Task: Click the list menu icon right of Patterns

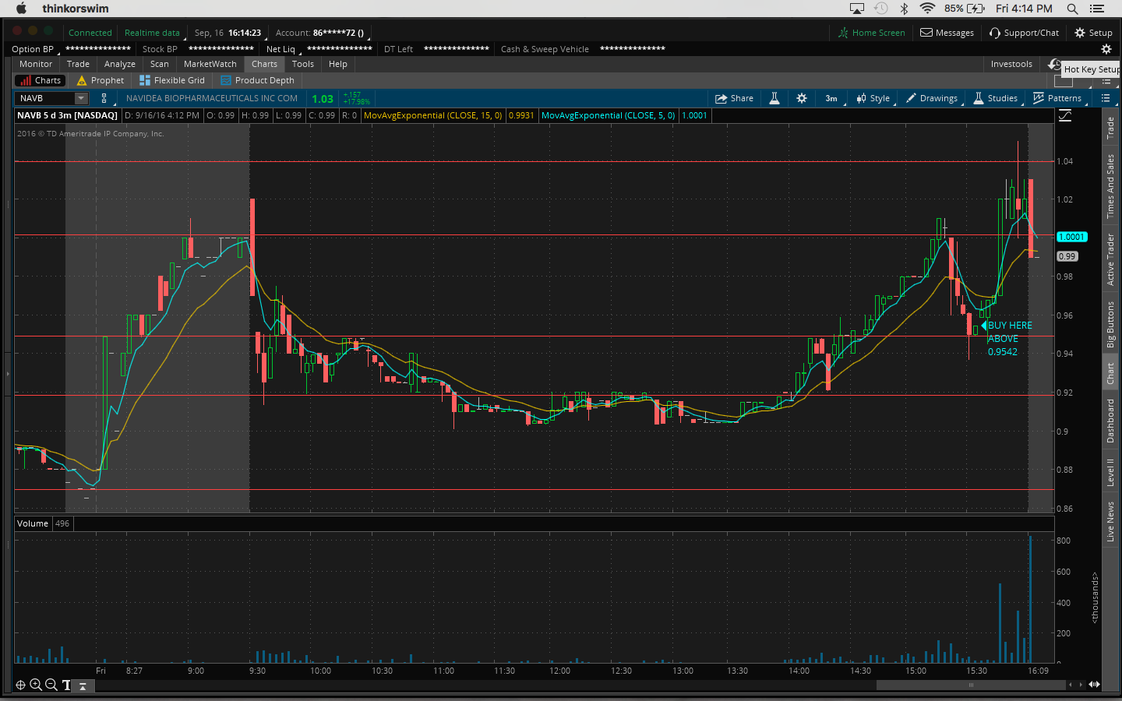Action: tap(1106, 98)
